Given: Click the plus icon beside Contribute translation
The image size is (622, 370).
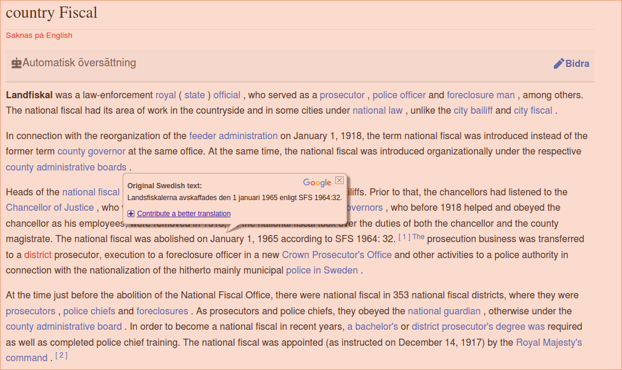Looking at the screenshot, I should pyautogui.click(x=131, y=214).
